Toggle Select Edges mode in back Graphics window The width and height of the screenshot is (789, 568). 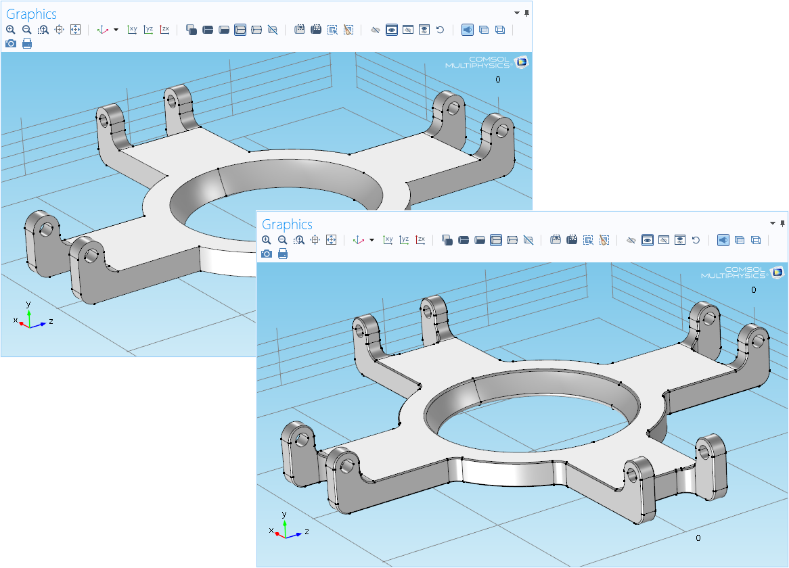click(240, 30)
